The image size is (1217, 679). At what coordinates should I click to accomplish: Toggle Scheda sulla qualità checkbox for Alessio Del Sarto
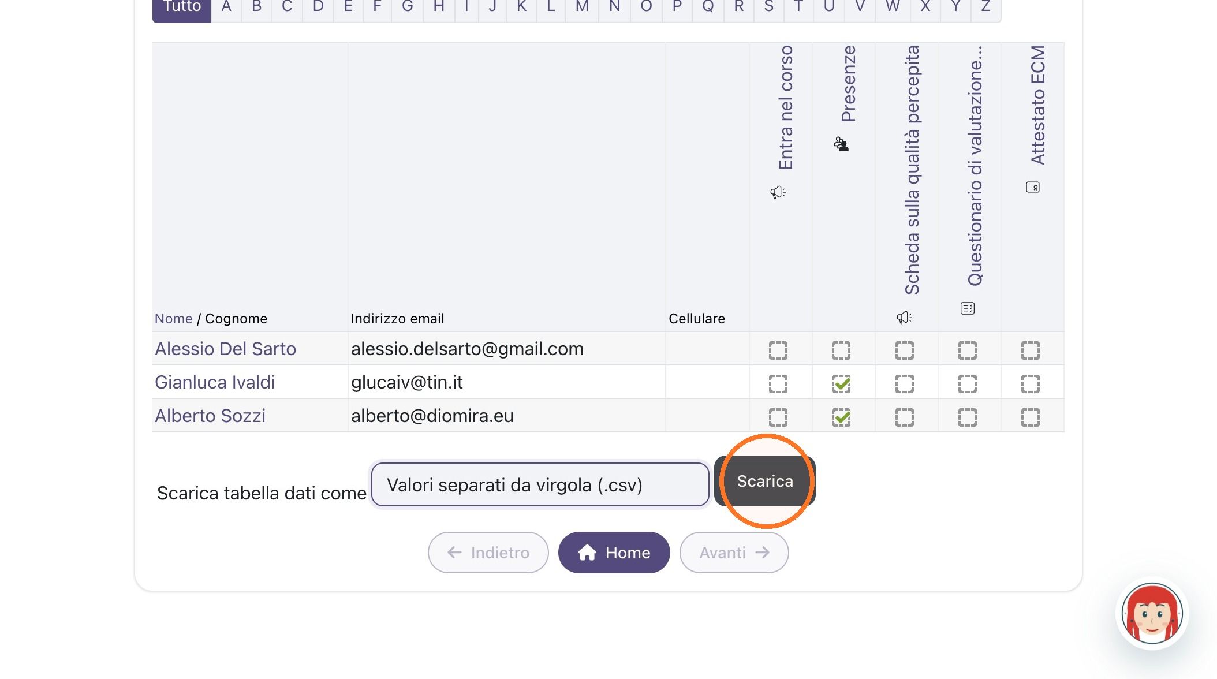905,350
